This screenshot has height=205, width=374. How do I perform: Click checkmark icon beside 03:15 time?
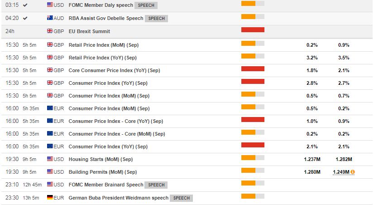pos(25,5)
